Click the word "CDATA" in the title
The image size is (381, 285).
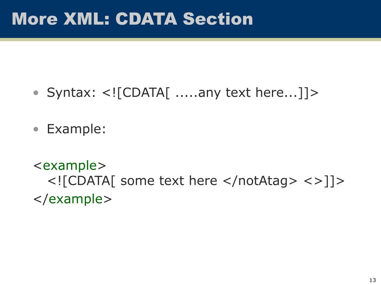click(146, 19)
